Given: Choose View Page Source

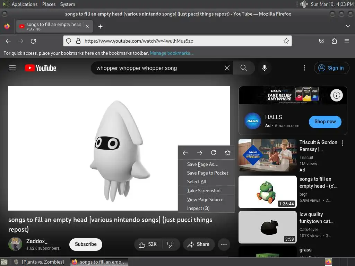Looking at the screenshot, I should [x=207, y=200].
